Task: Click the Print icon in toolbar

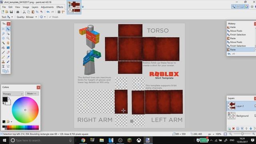Action: [18, 12]
